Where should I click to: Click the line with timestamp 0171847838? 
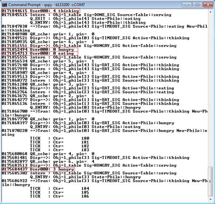point(104,28)
